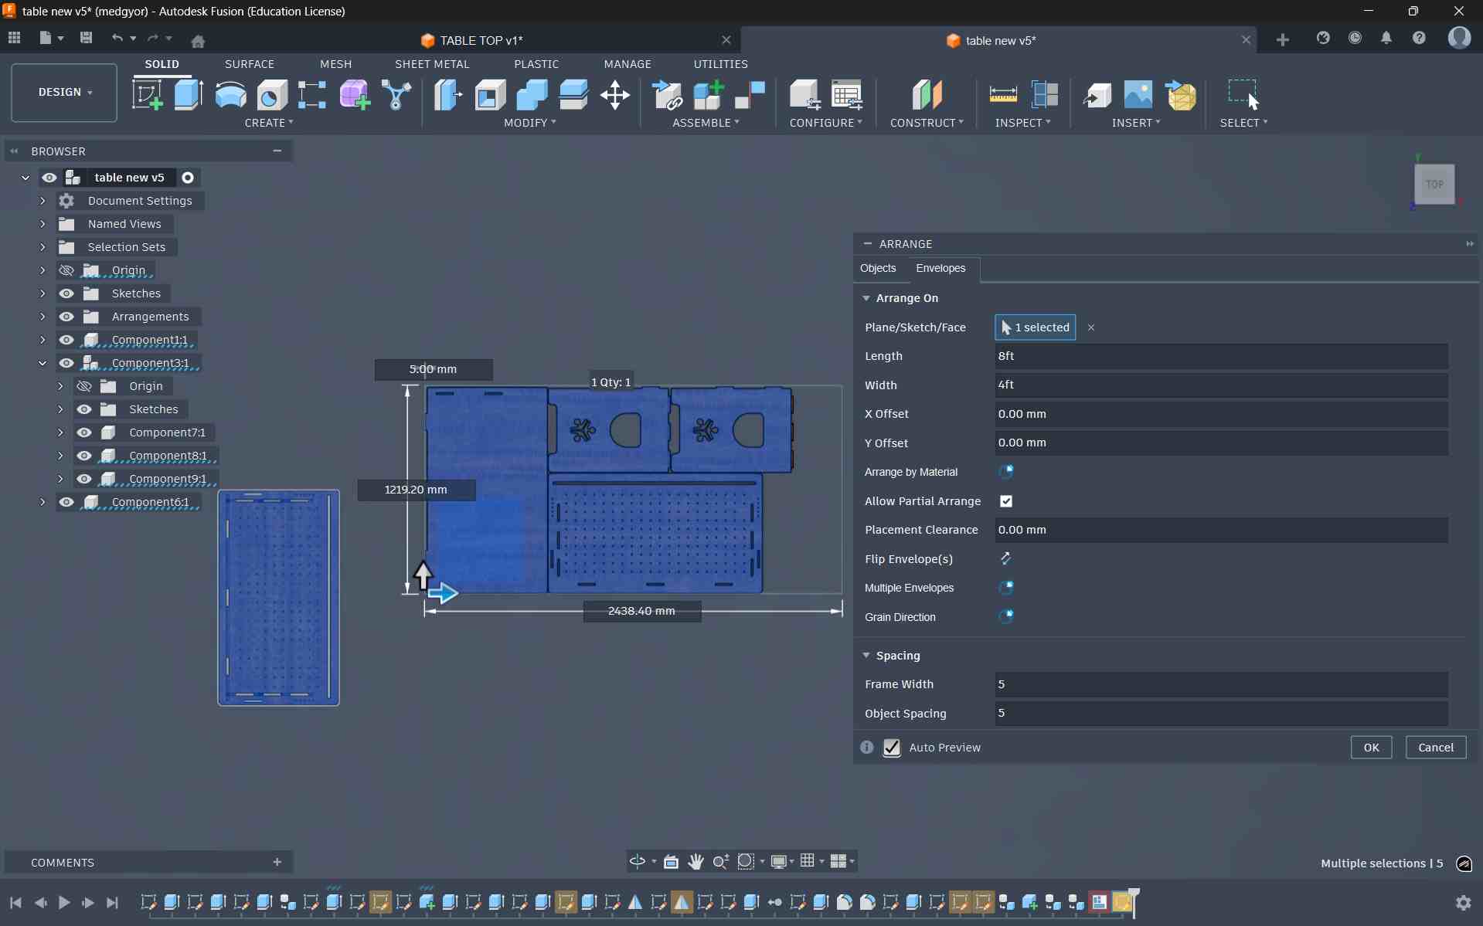Switch to the Objects tab
This screenshot has height=926, width=1483.
coord(877,268)
